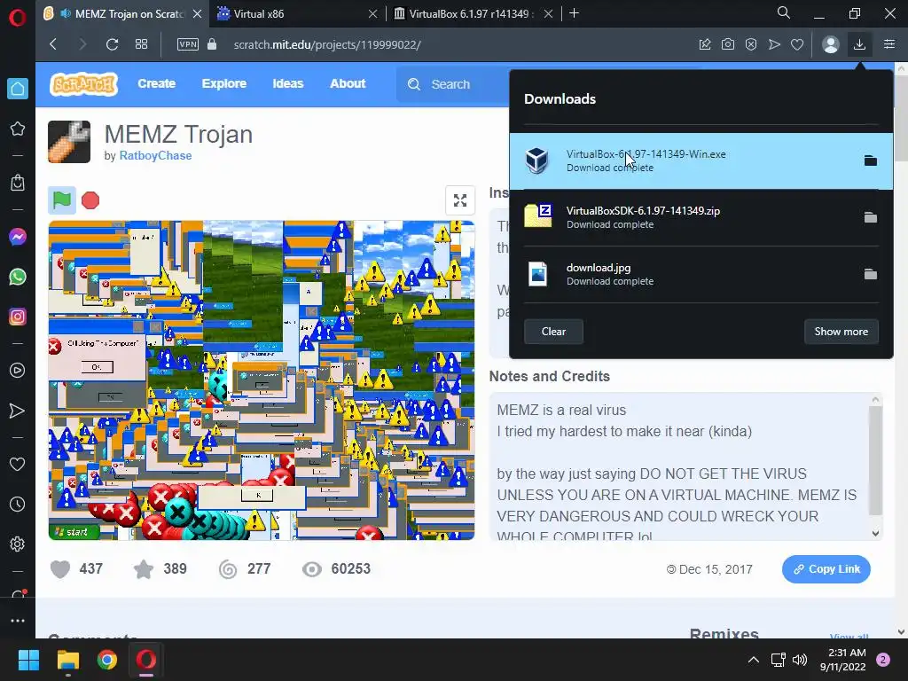908x681 pixels.
Task: Reload the current page
Action: click(113, 44)
